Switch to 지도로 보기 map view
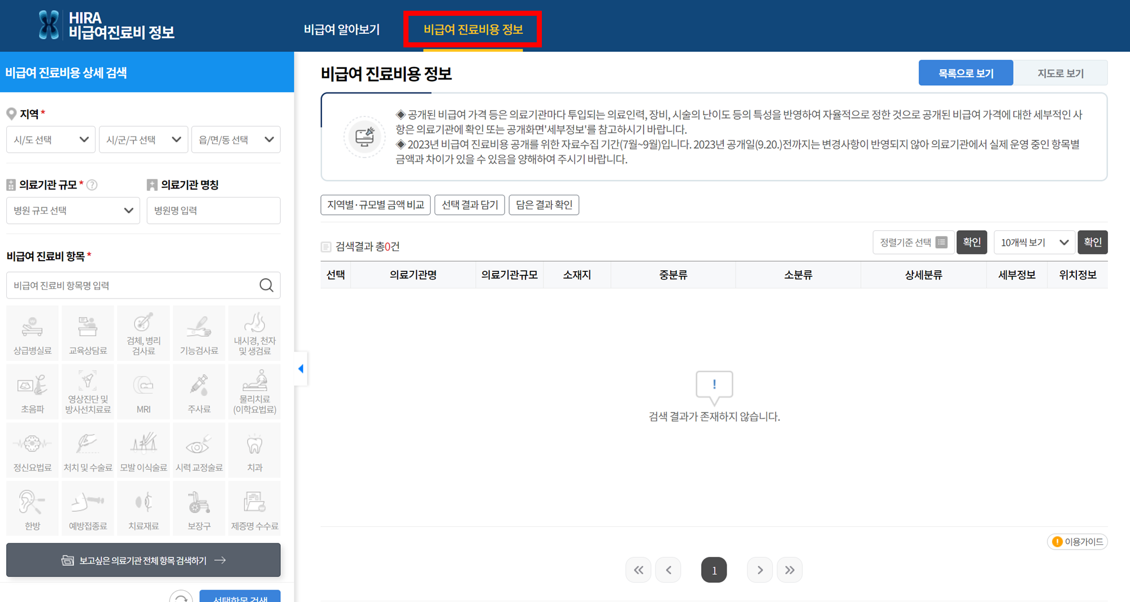Screen dimensions: 1130x602 coord(1061,72)
